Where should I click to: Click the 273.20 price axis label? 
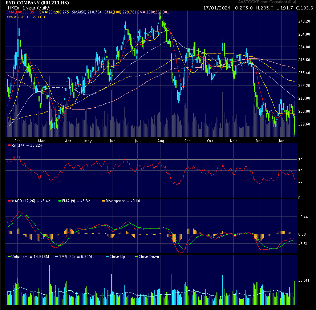[x=304, y=21]
